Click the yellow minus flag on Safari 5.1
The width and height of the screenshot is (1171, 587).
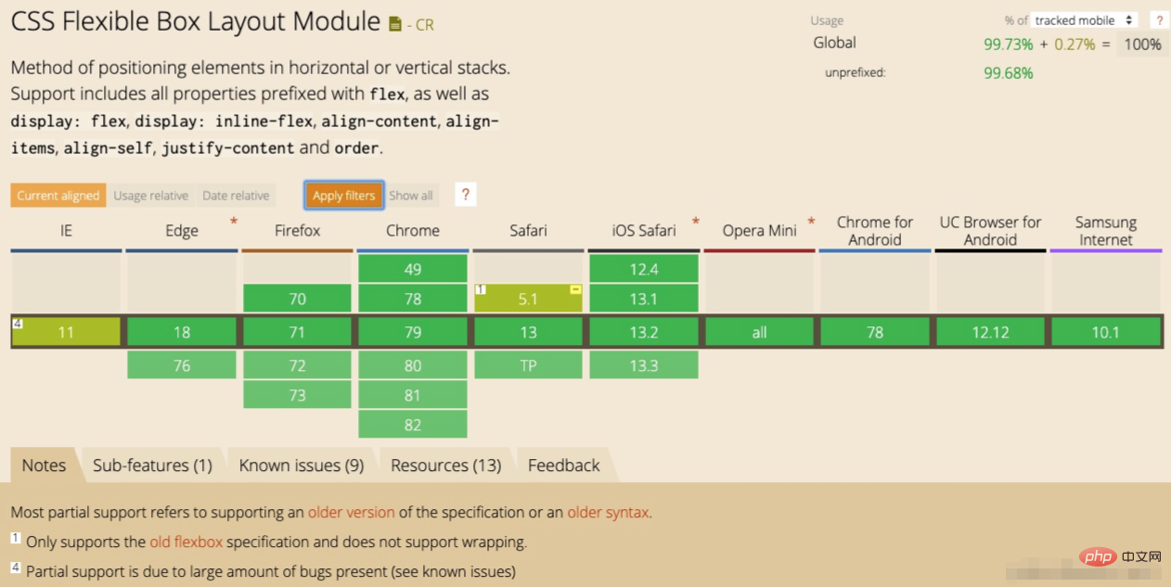click(x=575, y=290)
